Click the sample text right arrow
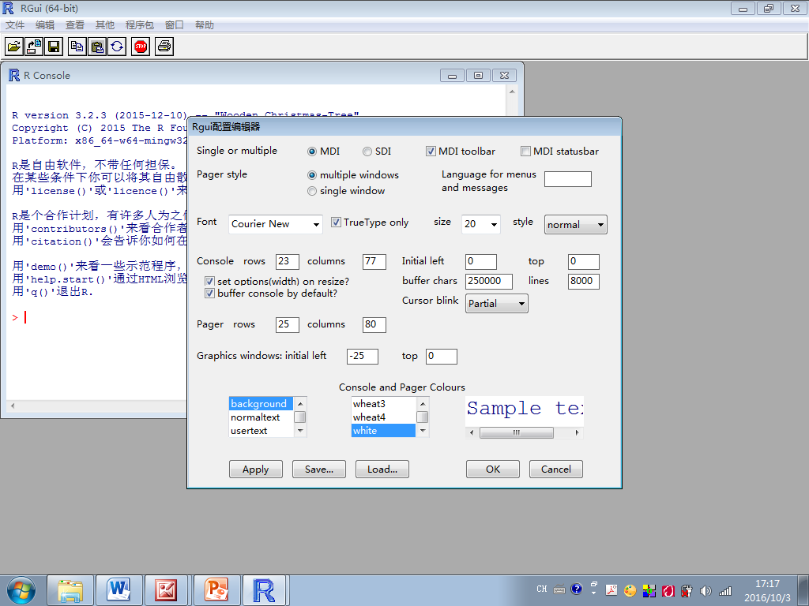The image size is (809, 606). (x=578, y=433)
